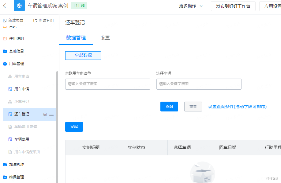Click the 用车申请保单页 page icon

10,152
